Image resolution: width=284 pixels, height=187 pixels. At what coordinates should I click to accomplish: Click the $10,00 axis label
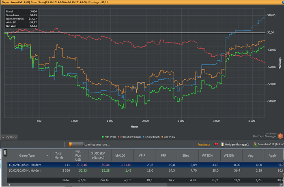271,15
